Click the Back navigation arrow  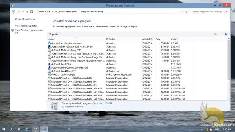point(14,12)
